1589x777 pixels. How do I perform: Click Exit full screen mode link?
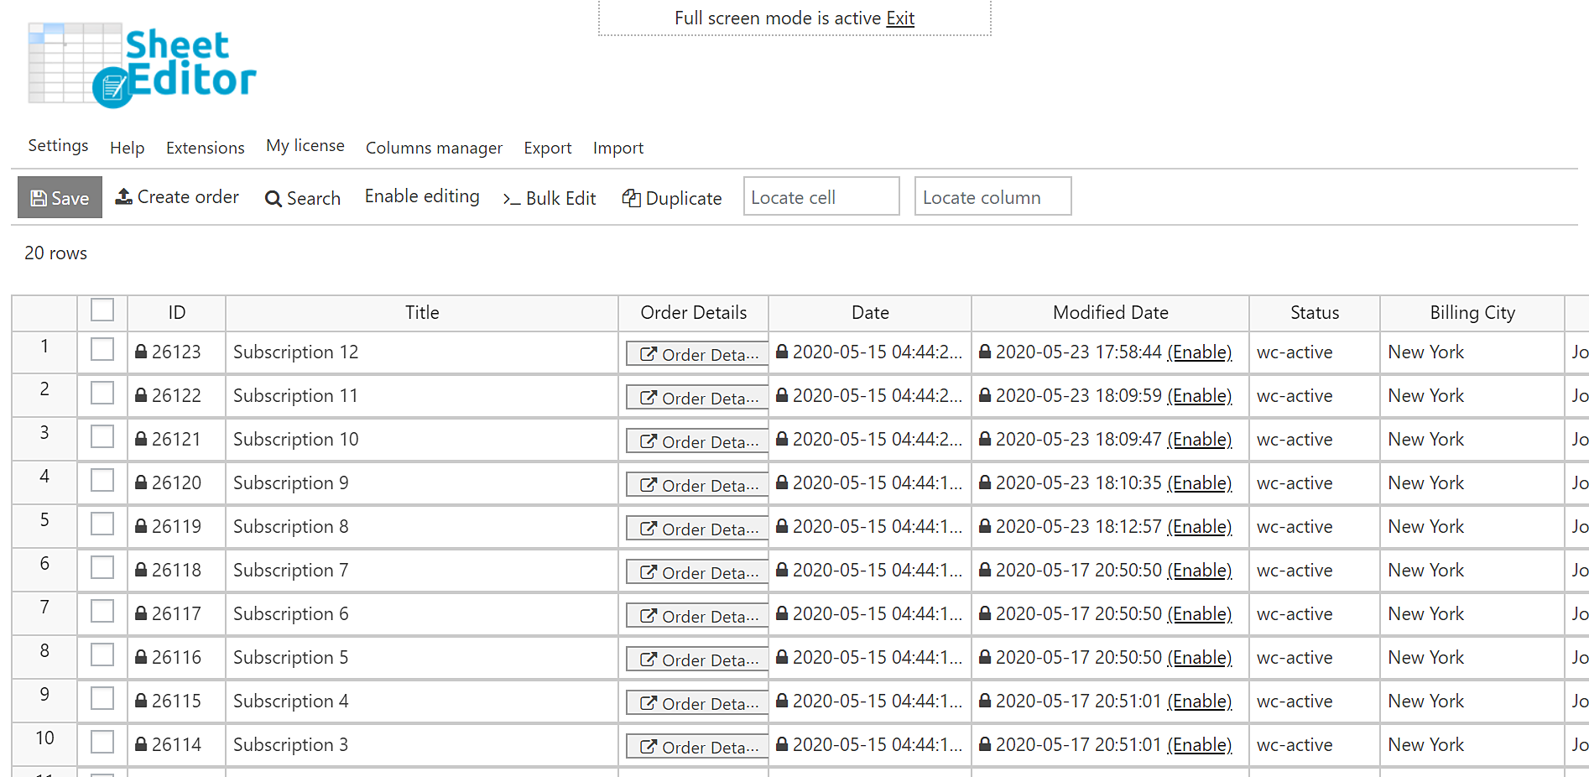pyautogui.click(x=899, y=18)
